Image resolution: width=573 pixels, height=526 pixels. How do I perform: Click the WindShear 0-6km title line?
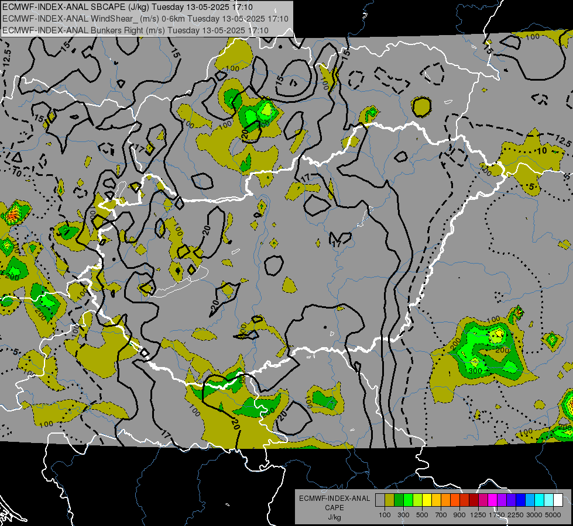tap(145, 19)
